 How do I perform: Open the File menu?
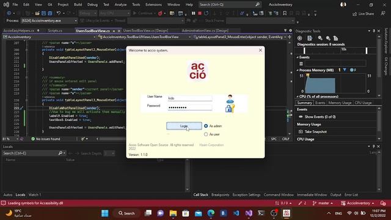(x=15, y=4)
